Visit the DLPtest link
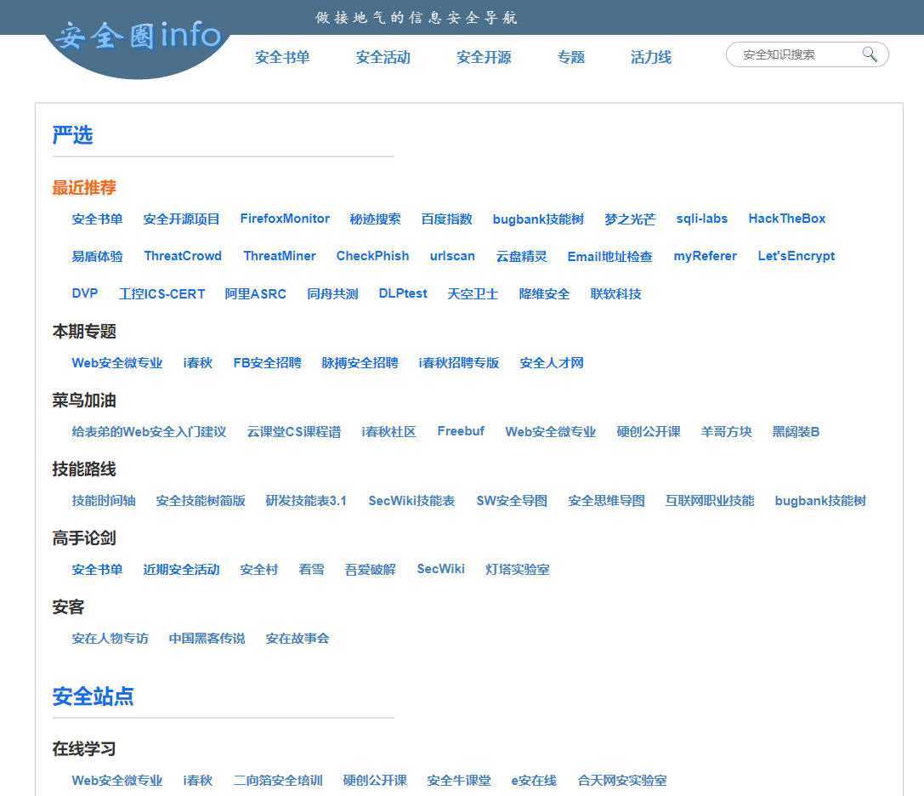The height and width of the screenshot is (796, 924). pos(403,293)
